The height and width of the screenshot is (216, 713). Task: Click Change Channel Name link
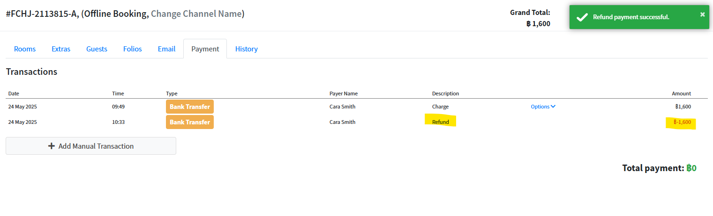pos(196,14)
